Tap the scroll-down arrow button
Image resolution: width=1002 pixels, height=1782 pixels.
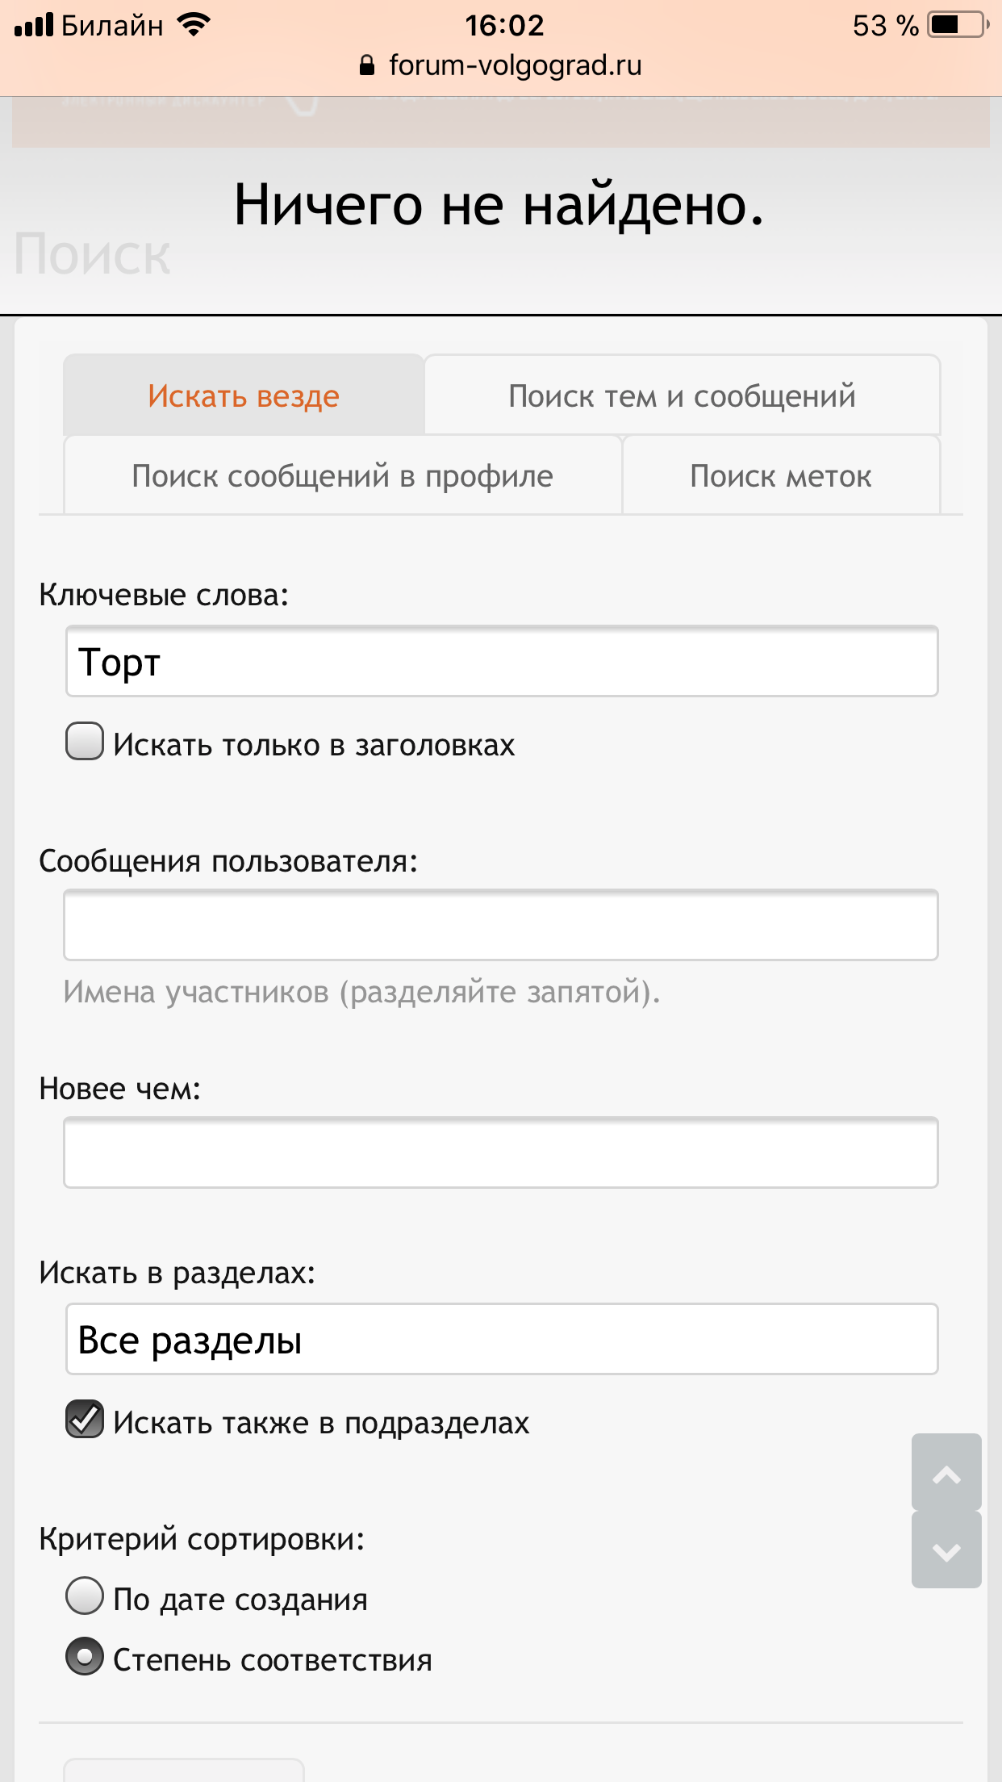pos(946,1550)
